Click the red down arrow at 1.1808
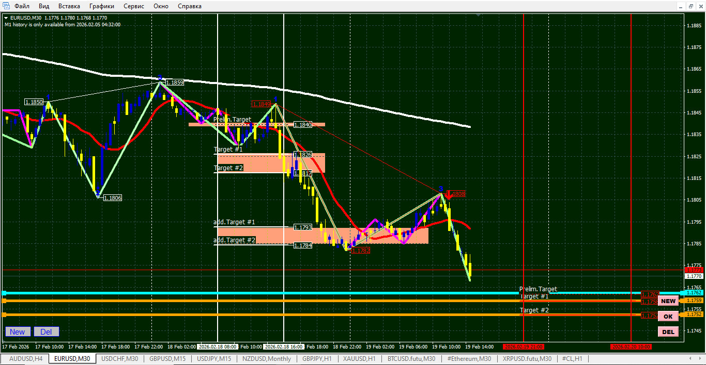This screenshot has width=706, height=365. [449, 195]
